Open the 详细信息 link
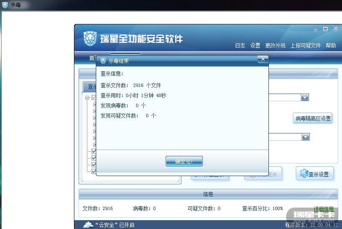 coord(324,209)
